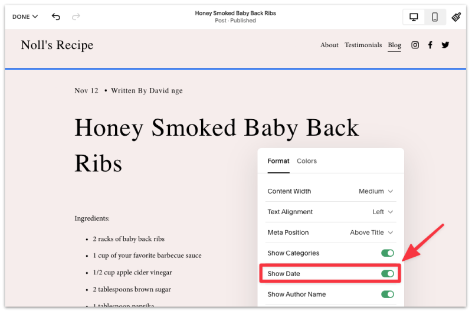The width and height of the screenshot is (472, 311).
Task: Click the redo arrow icon
Action: [76, 17]
